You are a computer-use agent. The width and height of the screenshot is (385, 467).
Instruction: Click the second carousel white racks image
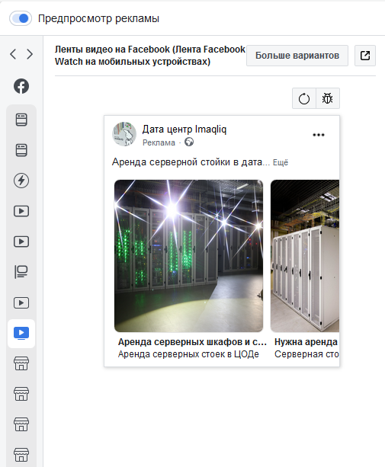pyautogui.click(x=305, y=256)
